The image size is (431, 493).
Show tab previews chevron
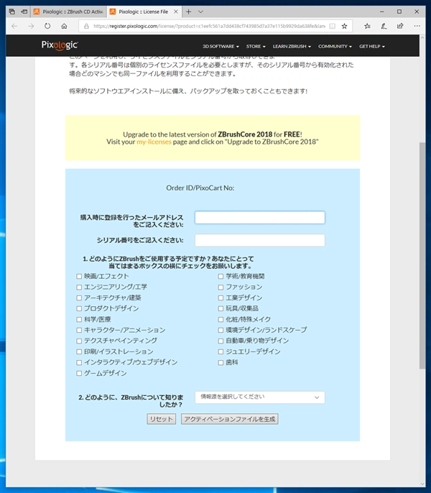(x=200, y=11)
